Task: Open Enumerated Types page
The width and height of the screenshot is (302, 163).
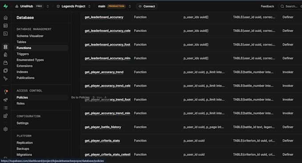Action: (30, 60)
